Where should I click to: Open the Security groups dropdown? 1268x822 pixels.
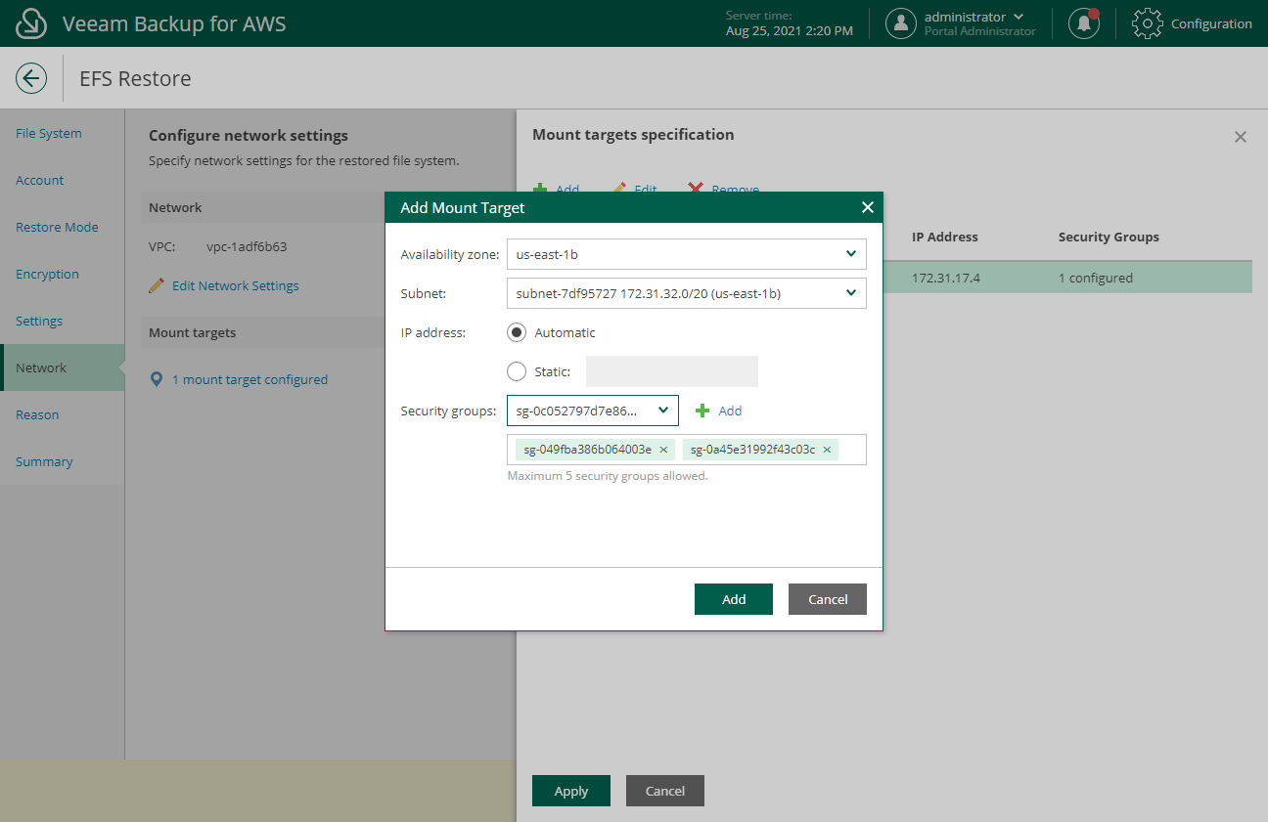593,411
